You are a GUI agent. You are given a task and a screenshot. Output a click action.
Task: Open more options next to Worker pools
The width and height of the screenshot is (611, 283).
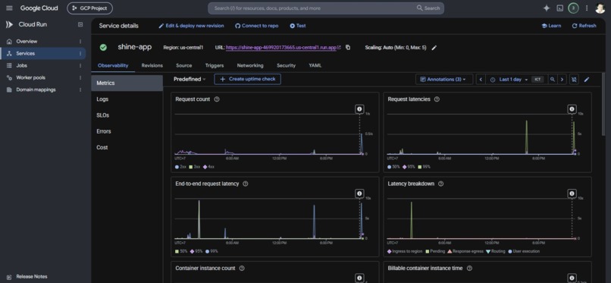click(80, 77)
